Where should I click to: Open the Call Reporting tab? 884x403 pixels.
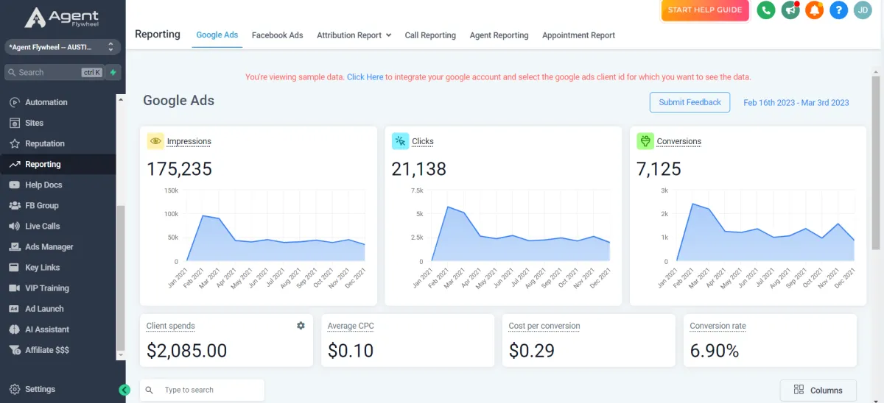tap(430, 35)
